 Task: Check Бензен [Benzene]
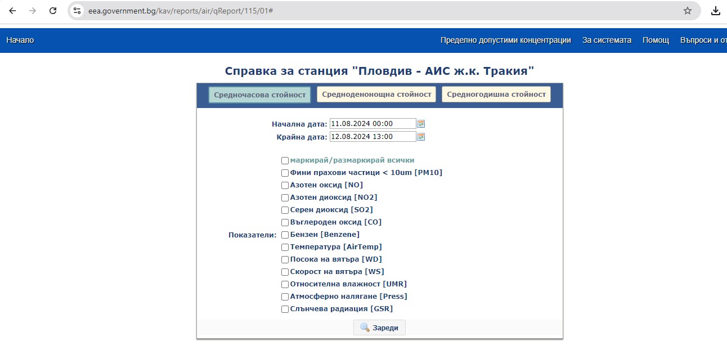(x=285, y=235)
